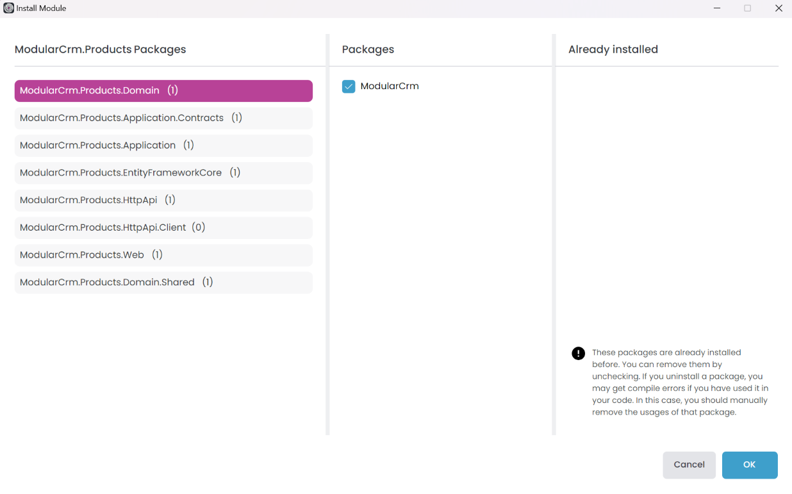Click the Already installed panel heading
Viewport: 792px width, 494px height.
pyautogui.click(x=613, y=49)
